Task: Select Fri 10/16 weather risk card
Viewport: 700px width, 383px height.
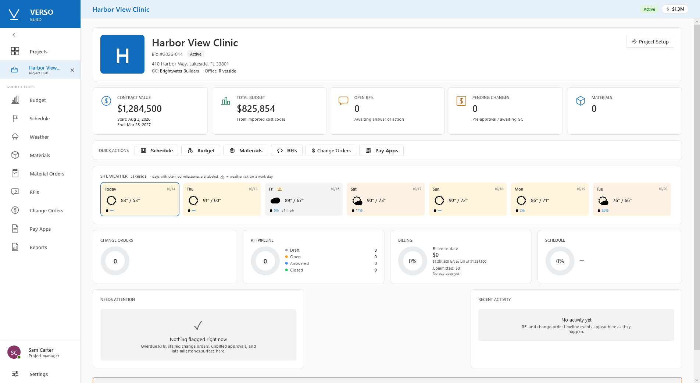Action: pyautogui.click(x=304, y=199)
